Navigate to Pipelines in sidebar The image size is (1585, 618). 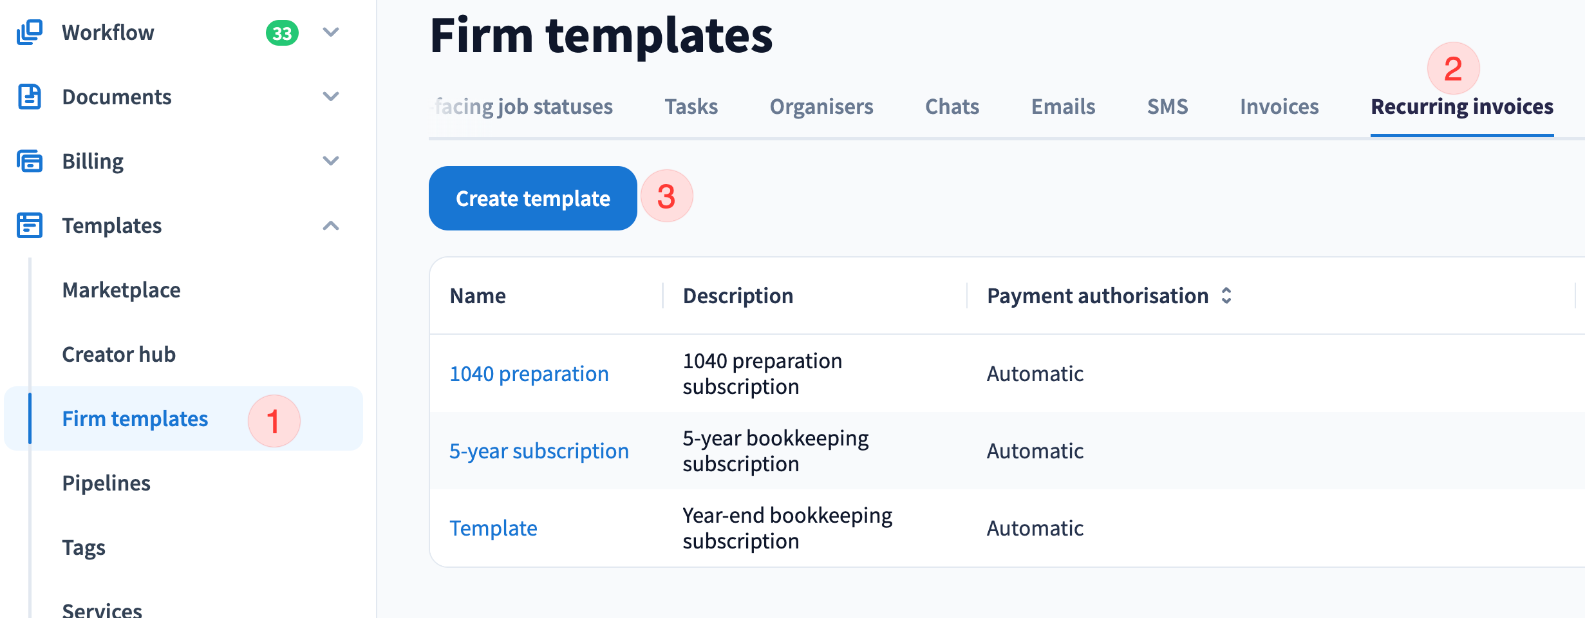pyautogui.click(x=106, y=483)
